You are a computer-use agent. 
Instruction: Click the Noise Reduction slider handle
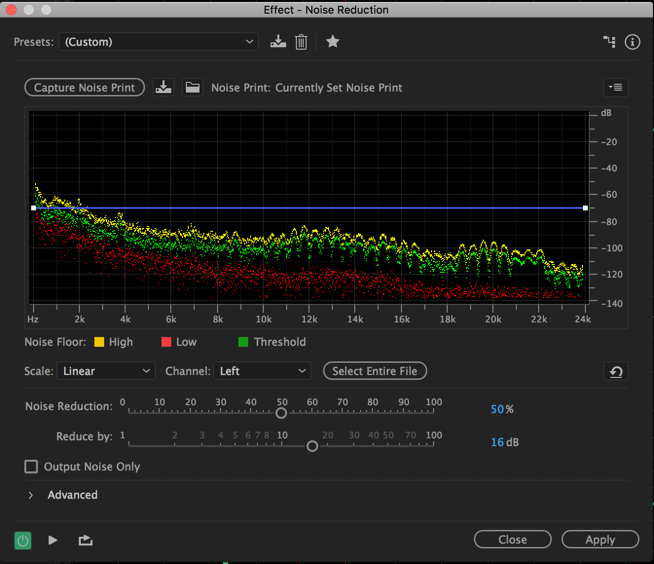point(281,413)
